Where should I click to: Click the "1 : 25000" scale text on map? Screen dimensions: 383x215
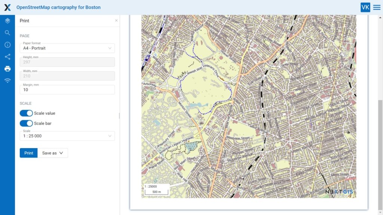[x=151, y=187]
